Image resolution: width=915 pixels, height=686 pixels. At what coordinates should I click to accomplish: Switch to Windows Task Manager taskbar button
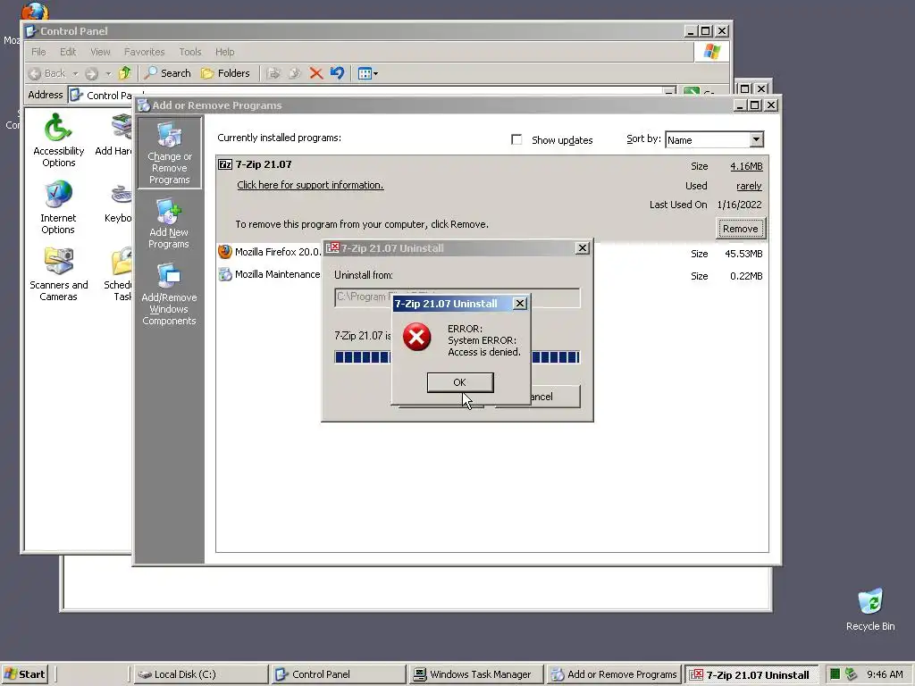[475, 674]
